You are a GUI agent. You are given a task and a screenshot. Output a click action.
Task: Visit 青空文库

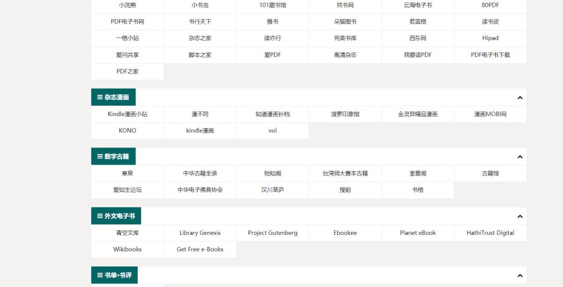pos(128,233)
